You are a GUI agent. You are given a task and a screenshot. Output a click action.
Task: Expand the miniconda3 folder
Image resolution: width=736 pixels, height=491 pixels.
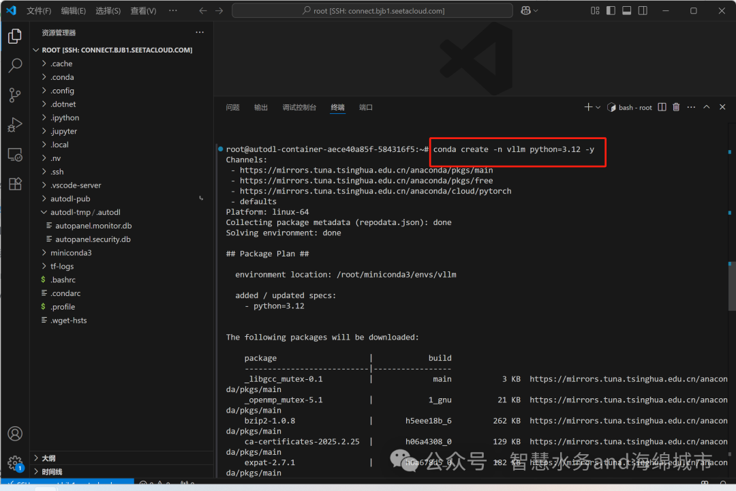point(121,253)
